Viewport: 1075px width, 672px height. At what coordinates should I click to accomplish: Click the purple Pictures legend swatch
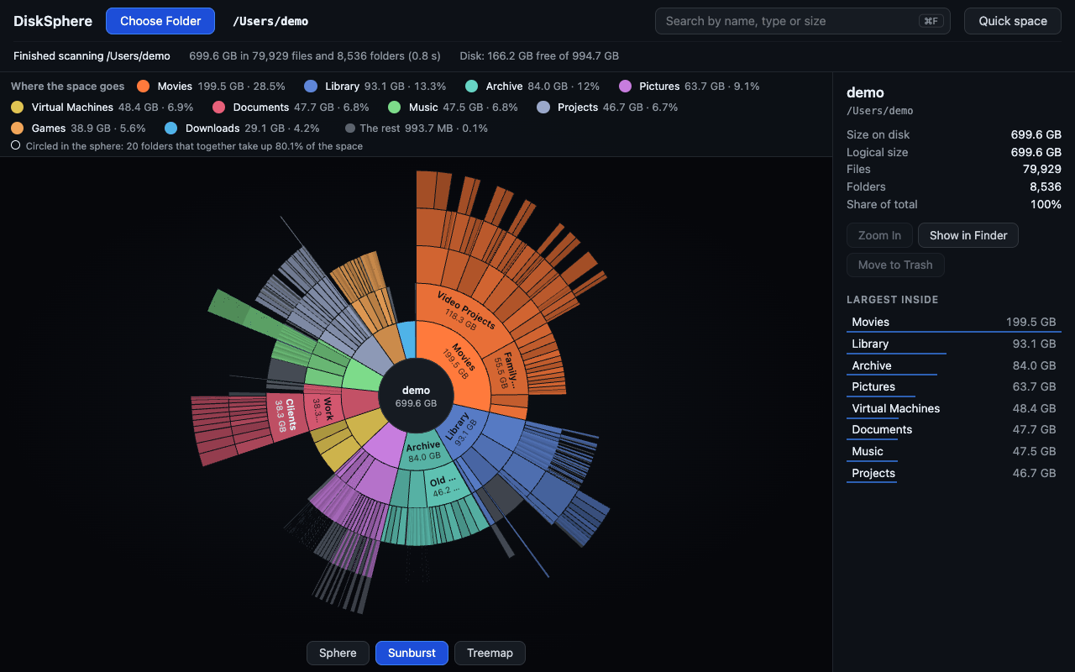625,86
